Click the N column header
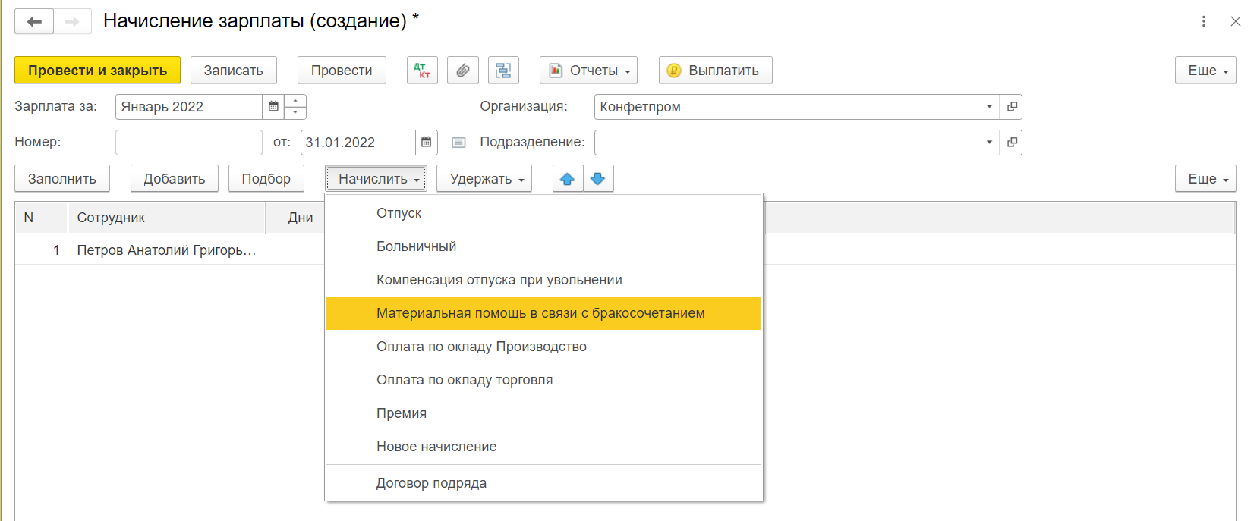 tap(41, 218)
